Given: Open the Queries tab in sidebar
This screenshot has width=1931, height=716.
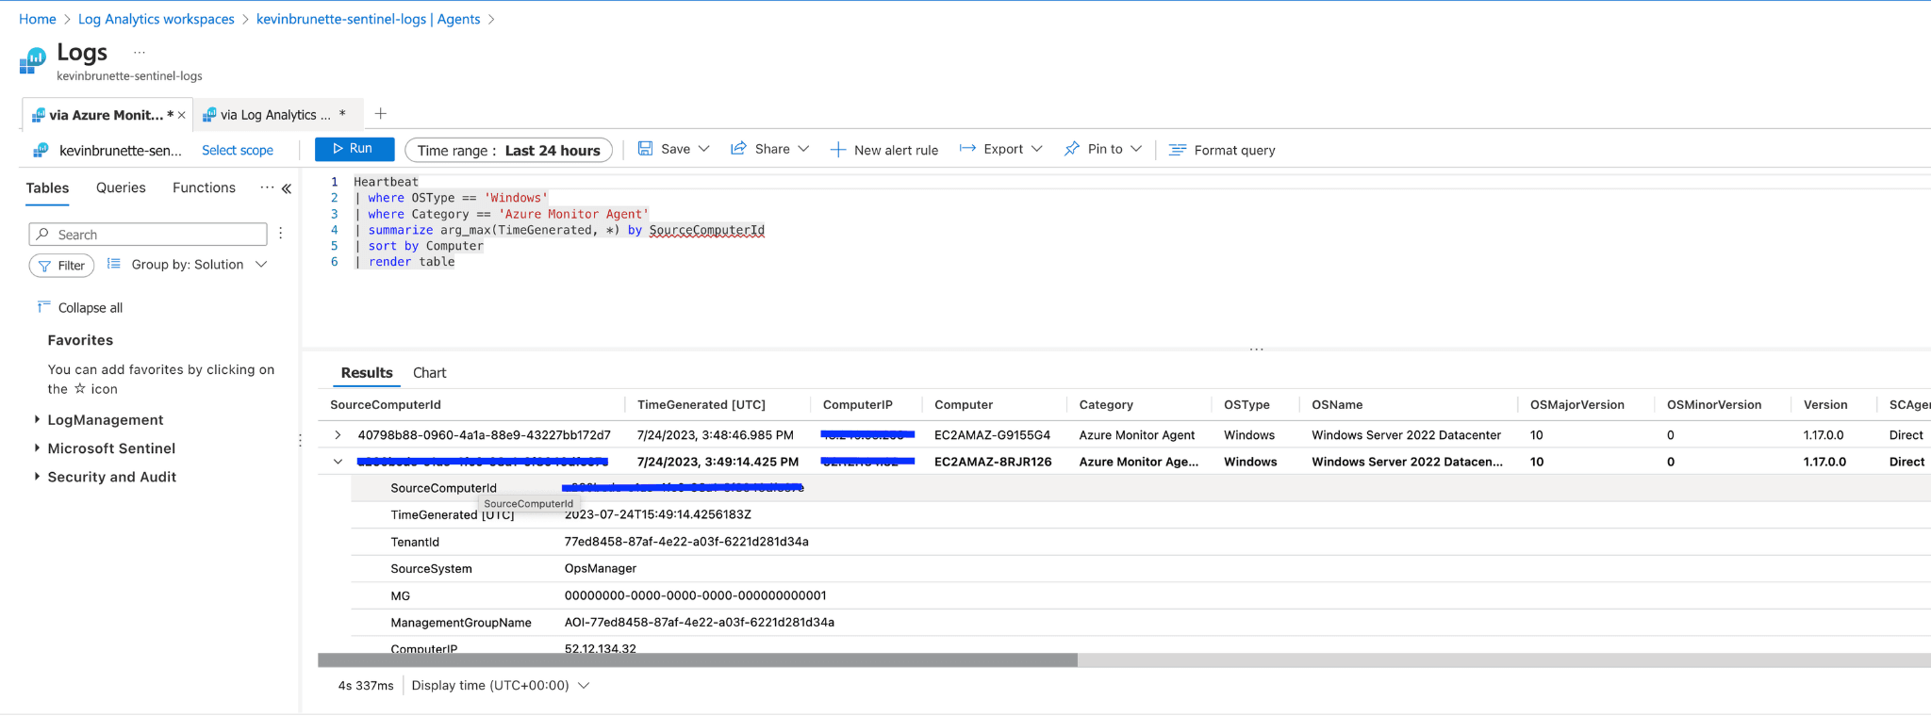Looking at the screenshot, I should pyautogui.click(x=121, y=187).
